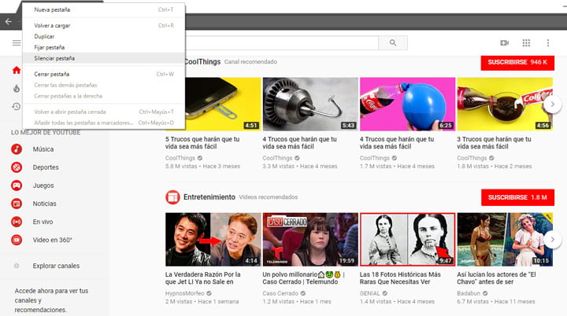567x316 pixels.
Task: Click the Juegos category icon
Action: click(17, 186)
